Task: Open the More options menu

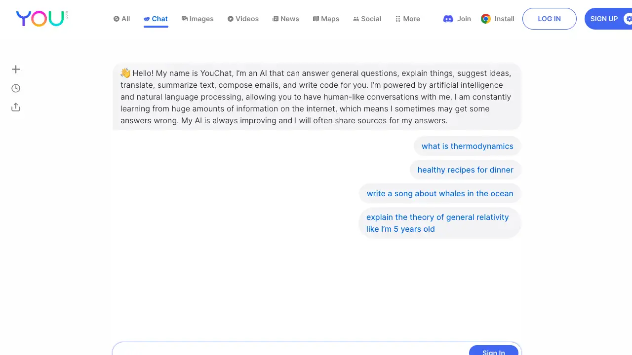Action: [x=407, y=19]
